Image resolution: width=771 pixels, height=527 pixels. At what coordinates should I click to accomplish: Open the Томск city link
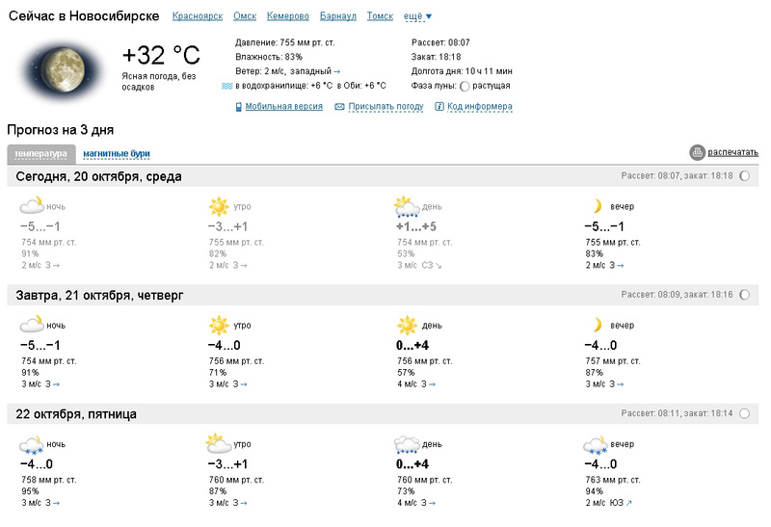(x=380, y=17)
